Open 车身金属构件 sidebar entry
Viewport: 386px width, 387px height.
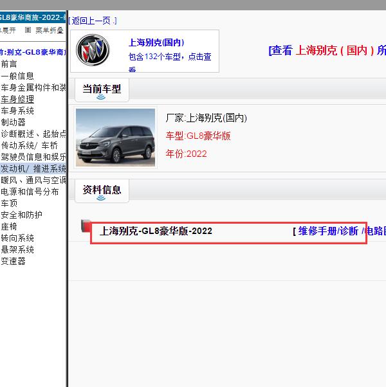tap(33, 87)
